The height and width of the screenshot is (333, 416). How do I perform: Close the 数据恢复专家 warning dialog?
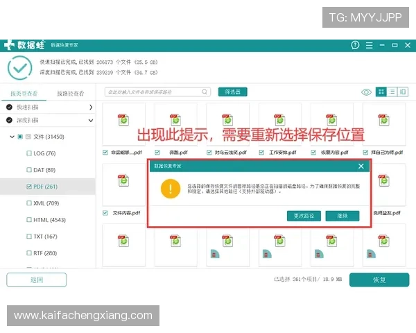coord(361,166)
